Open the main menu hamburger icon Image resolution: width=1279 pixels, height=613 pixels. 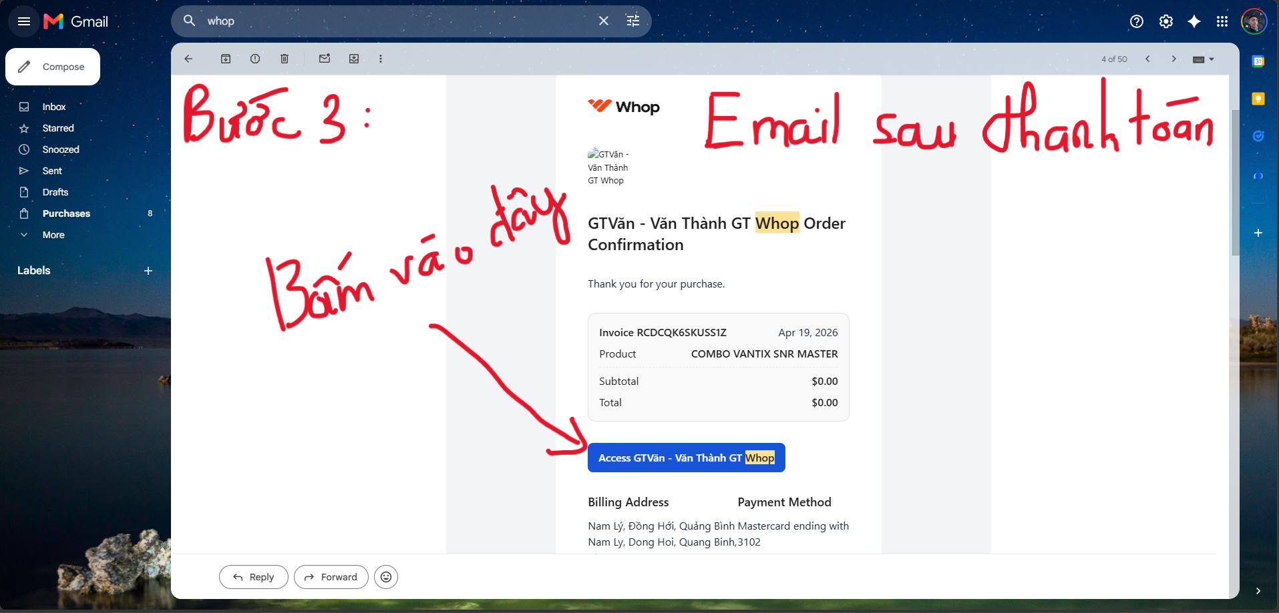pyautogui.click(x=24, y=21)
